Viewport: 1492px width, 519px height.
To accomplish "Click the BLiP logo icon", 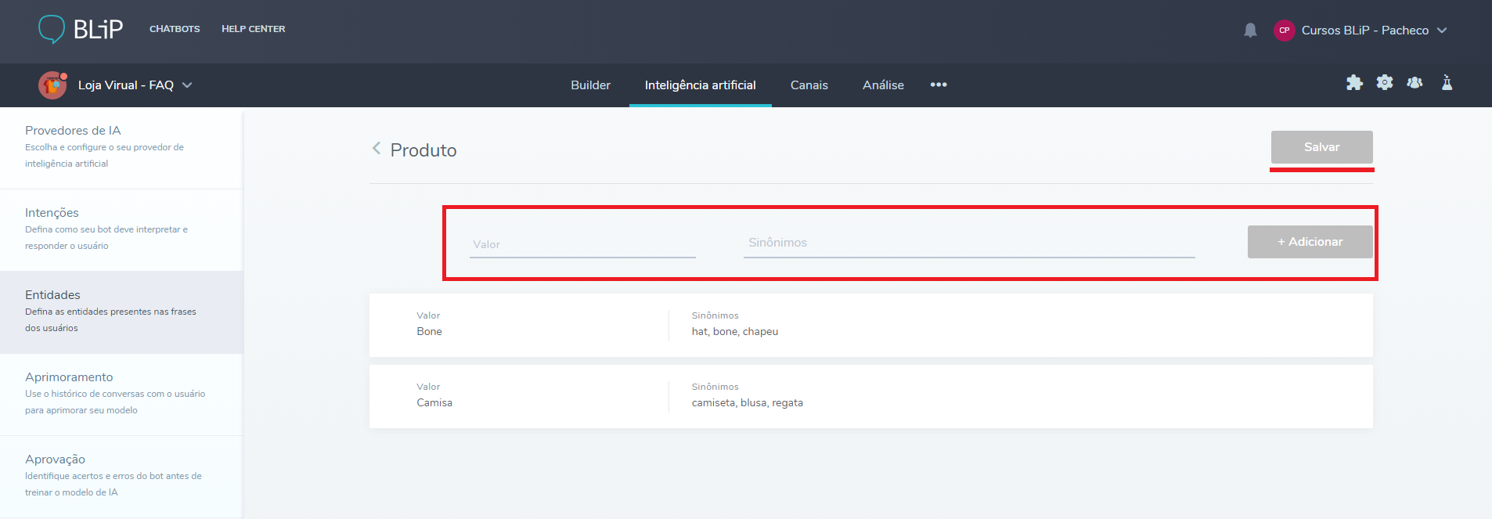I will (x=52, y=29).
